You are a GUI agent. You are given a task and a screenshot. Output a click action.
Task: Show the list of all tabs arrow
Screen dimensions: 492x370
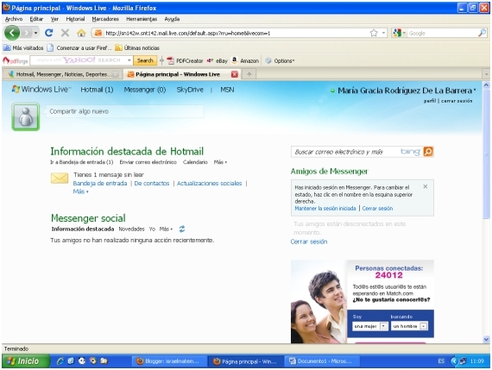pos(486,74)
